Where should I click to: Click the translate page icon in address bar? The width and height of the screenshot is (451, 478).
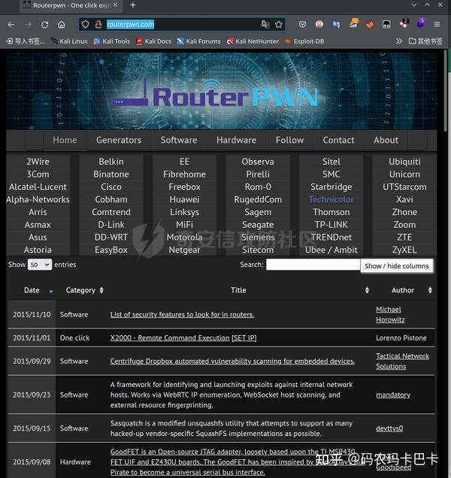point(265,24)
